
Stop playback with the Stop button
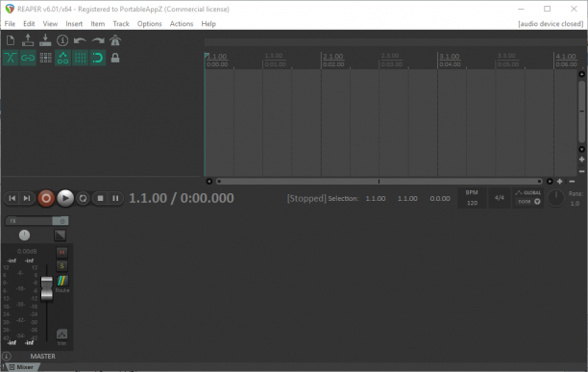coord(100,198)
